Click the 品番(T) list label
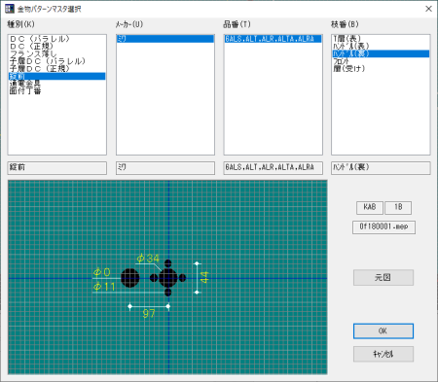Image resolution: width=438 pixels, height=382 pixels. tap(237, 24)
